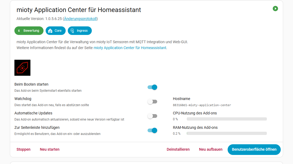Click the add-on title heading
This screenshot has width=293, height=164.
(79, 10)
